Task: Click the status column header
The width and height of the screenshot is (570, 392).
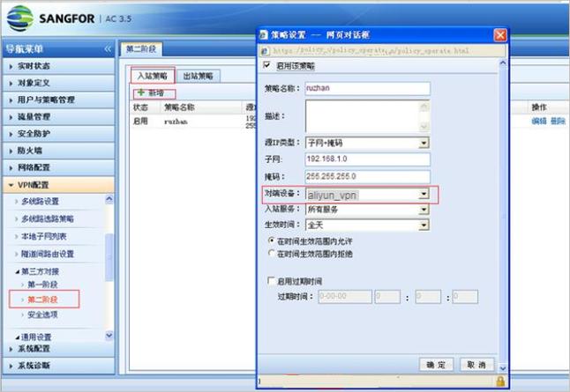Action: point(140,107)
